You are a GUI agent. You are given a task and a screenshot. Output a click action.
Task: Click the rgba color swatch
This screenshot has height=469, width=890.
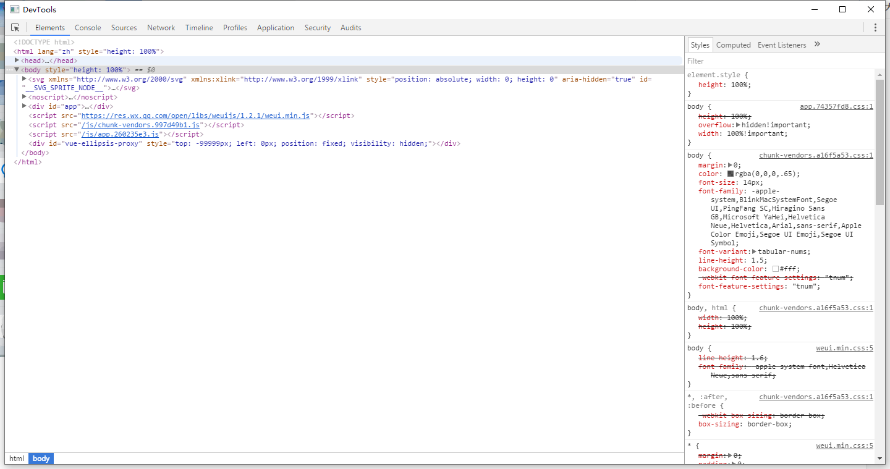(731, 174)
